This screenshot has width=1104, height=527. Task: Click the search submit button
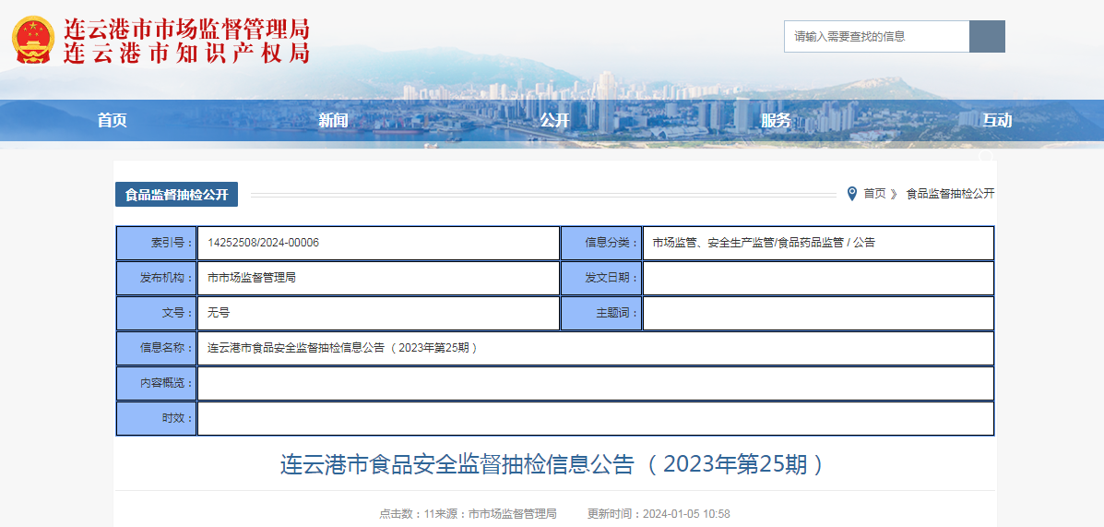click(x=987, y=37)
